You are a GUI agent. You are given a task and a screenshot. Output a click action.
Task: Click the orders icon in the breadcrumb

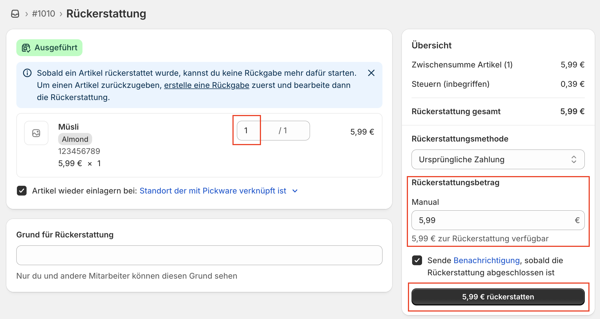(x=15, y=13)
